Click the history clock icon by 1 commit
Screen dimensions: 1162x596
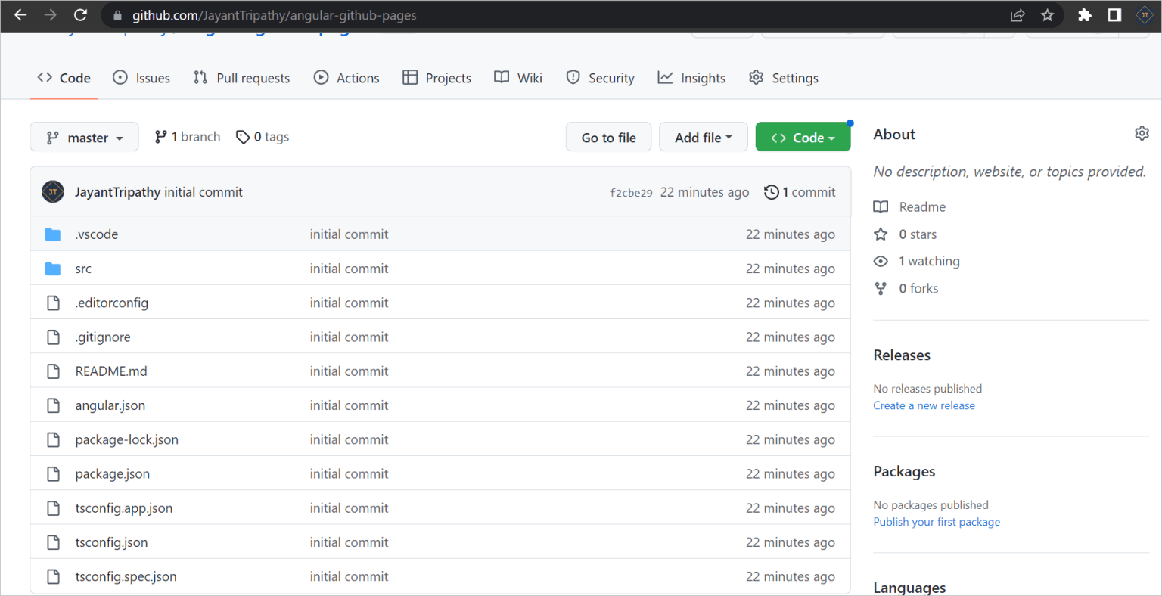(x=772, y=192)
